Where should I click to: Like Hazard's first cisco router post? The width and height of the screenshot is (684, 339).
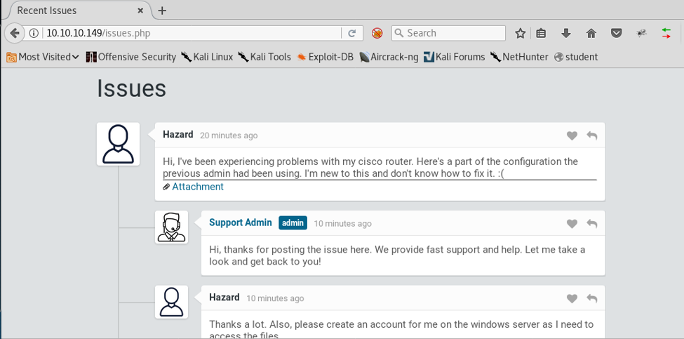tap(572, 135)
